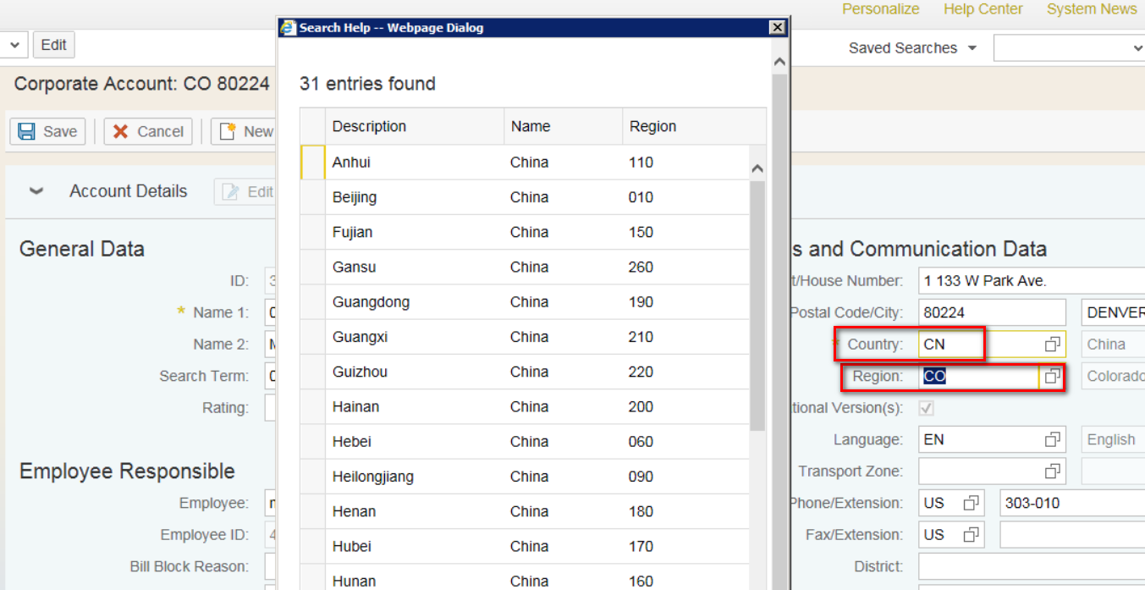This screenshot has width=1145, height=590.
Task: Open Region field value help icon
Action: point(1052,376)
